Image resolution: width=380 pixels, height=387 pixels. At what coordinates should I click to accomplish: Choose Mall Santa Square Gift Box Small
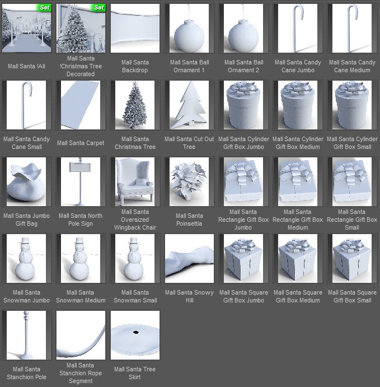click(x=352, y=258)
